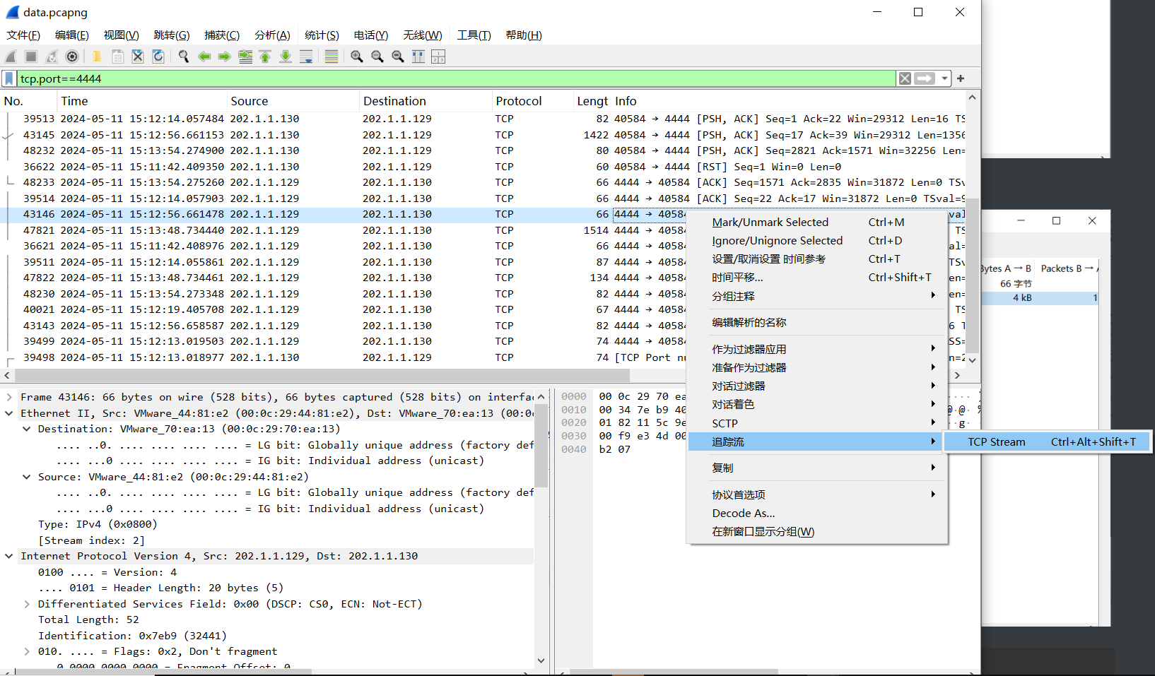
Task: Go forward in packet history
Action: click(x=225, y=57)
